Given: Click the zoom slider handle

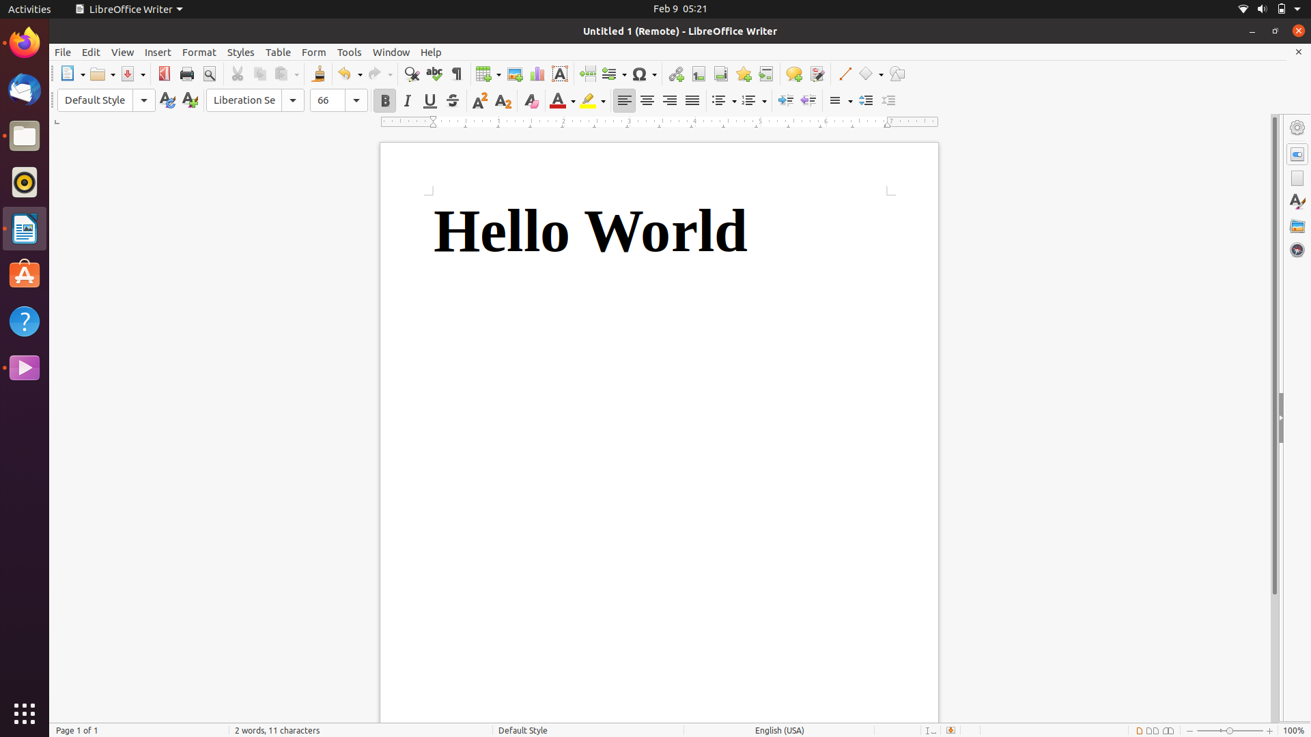Looking at the screenshot, I should pyautogui.click(x=1230, y=730).
